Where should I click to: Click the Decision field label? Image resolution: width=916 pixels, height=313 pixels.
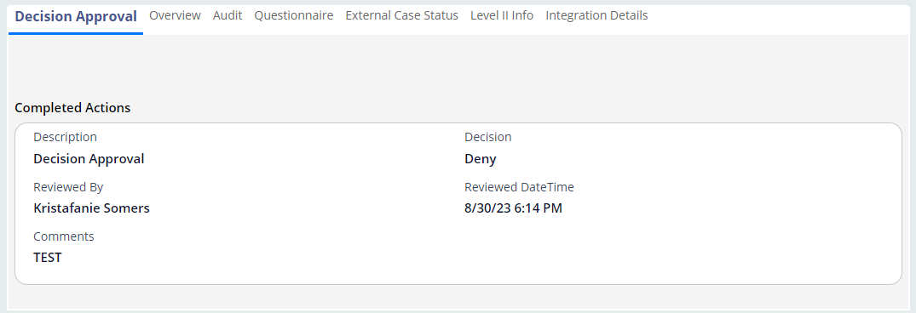[487, 137]
